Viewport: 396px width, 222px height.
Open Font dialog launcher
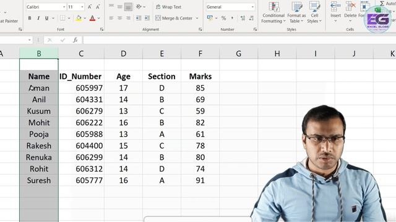click(101, 30)
